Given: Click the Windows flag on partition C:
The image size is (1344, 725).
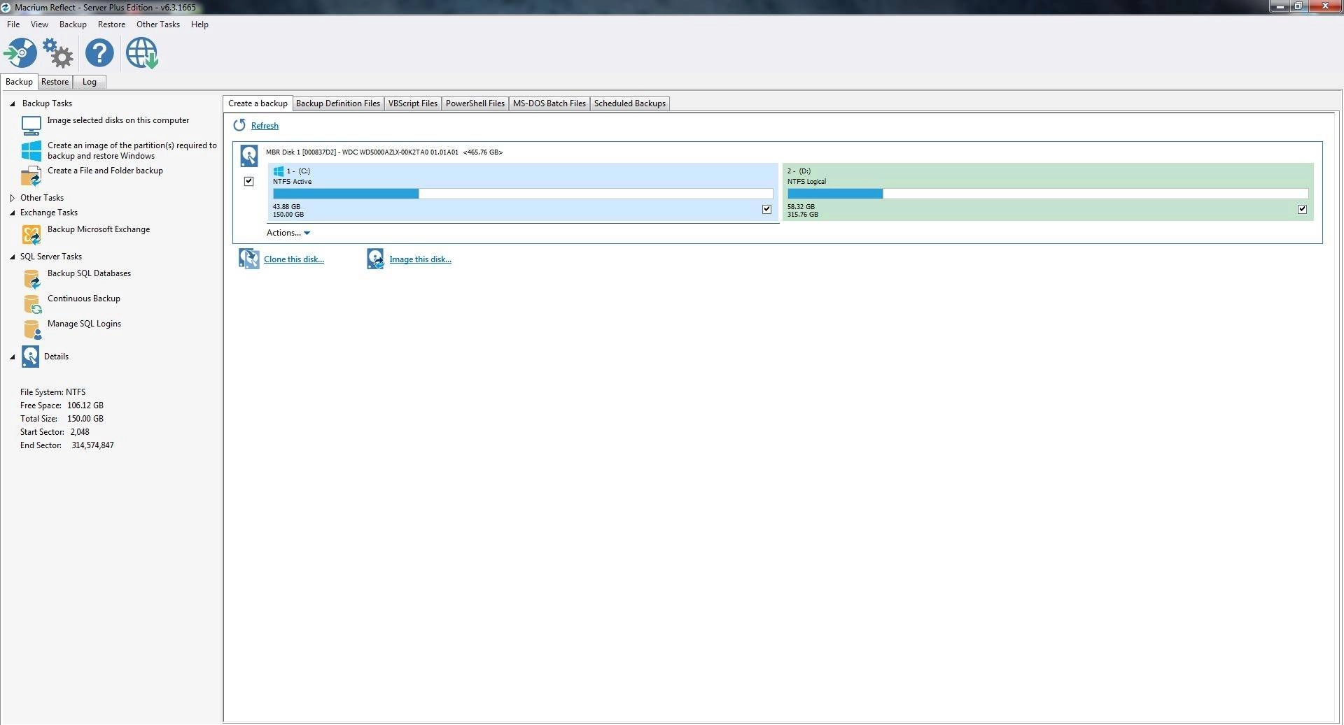Looking at the screenshot, I should (278, 171).
